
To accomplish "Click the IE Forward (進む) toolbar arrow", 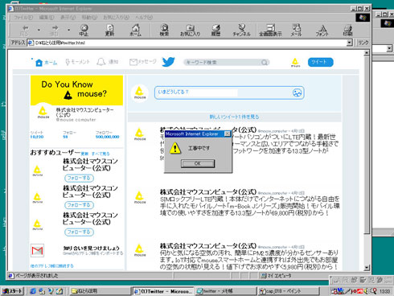I will tap(55, 30).
